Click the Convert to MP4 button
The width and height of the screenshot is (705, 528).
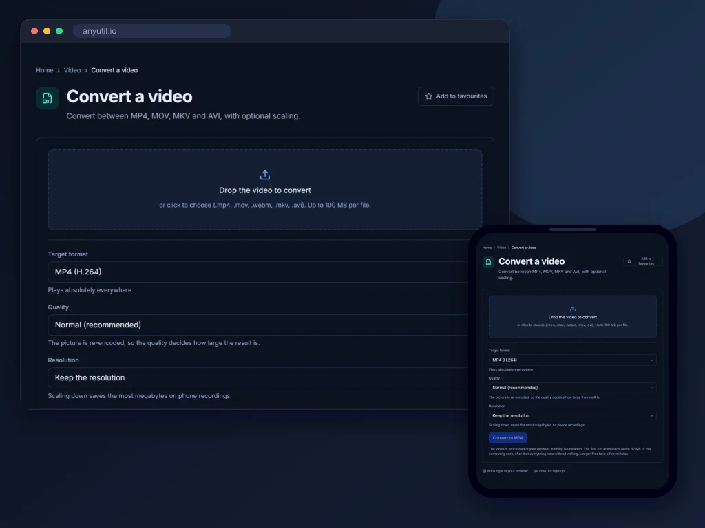(507, 438)
